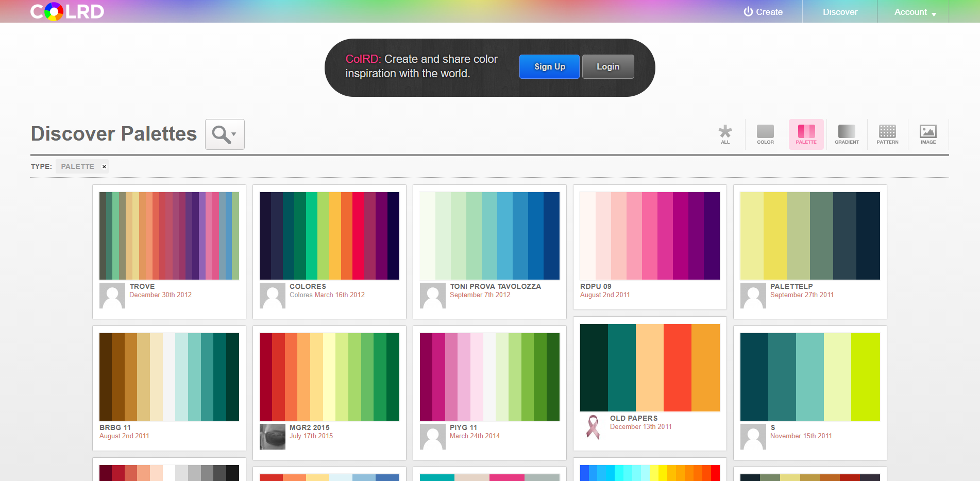
Task: Expand the Account menu
Action: (914, 12)
